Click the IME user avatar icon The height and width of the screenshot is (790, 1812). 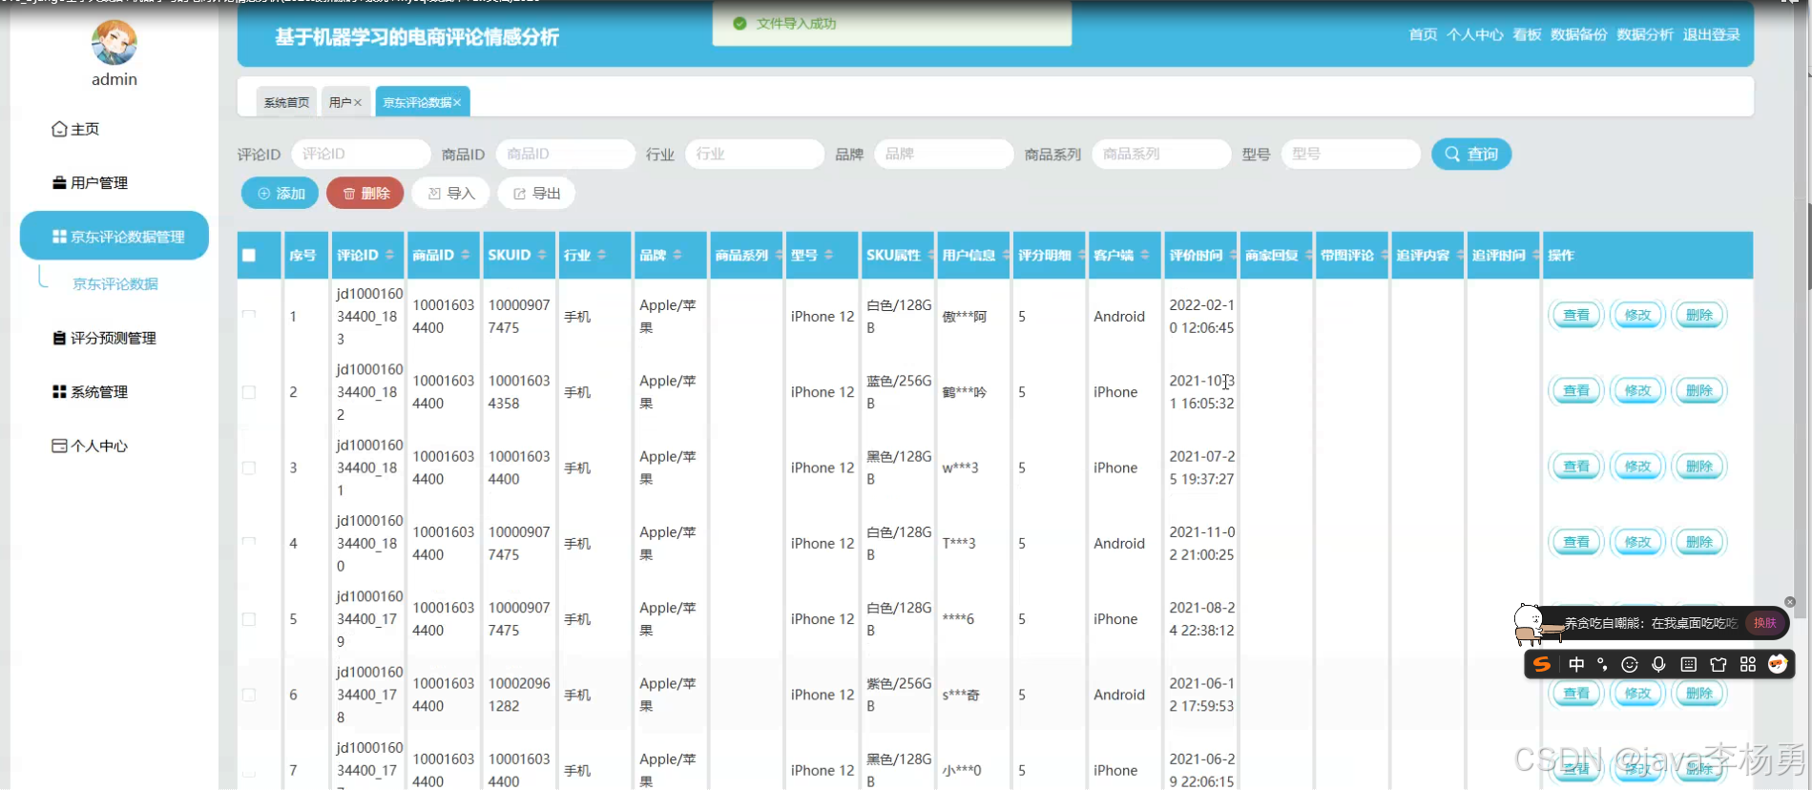coord(1778,664)
